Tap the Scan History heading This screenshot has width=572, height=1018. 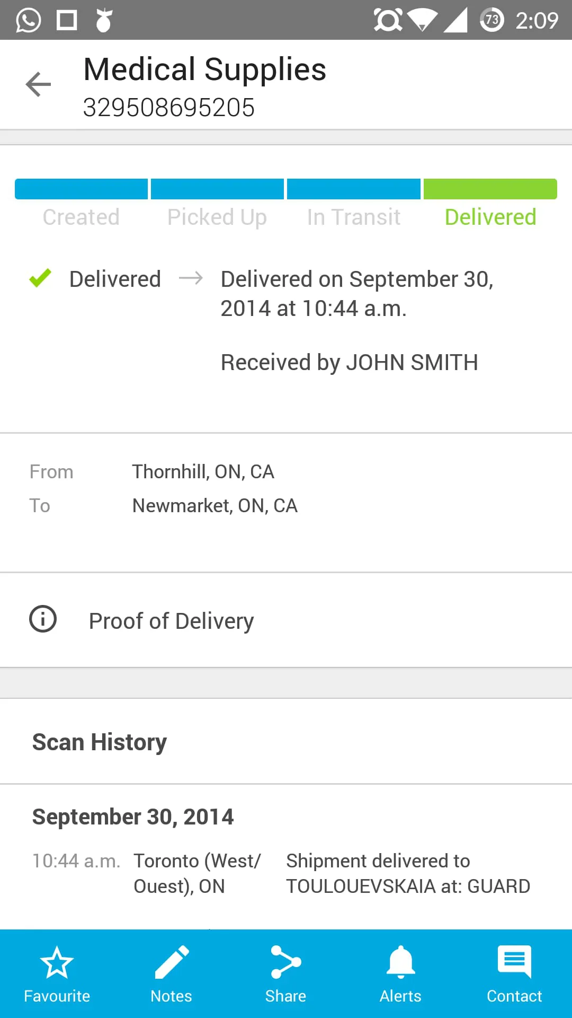click(100, 742)
